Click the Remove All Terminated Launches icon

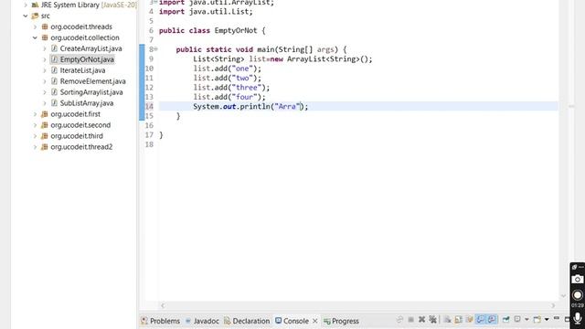coord(432,320)
